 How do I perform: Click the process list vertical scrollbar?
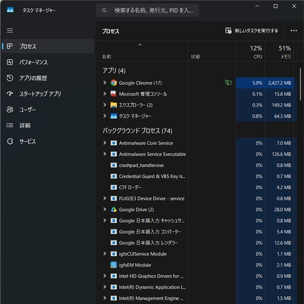coord(300,84)
